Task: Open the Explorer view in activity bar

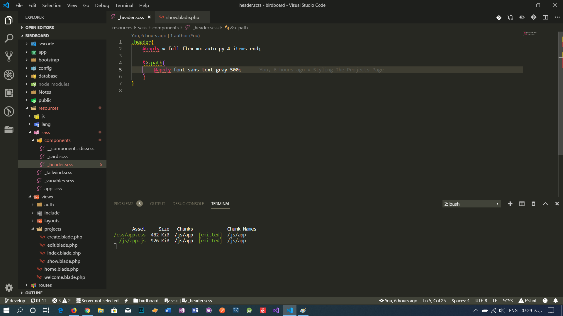Action: point(9,20)
